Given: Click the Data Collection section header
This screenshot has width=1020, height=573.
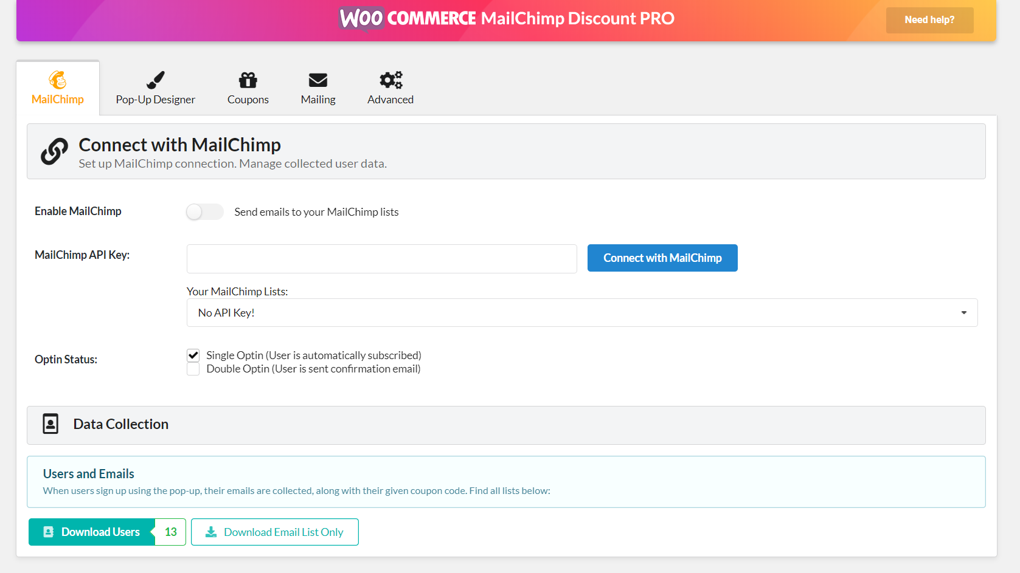Looking at the screenshot, I should point(506,425).
